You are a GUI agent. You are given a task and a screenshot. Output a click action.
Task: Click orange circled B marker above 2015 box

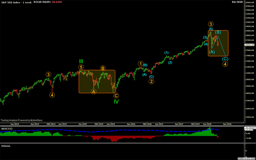click(x=103, y=68)
